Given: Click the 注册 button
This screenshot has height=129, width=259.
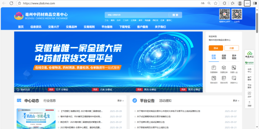Looking at the screenshot, I should [x=232, y=48].
